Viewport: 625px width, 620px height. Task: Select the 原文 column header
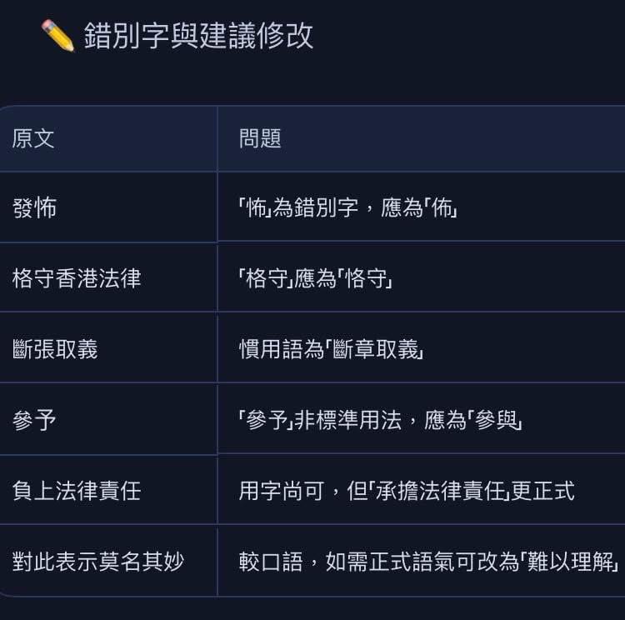pos(33,138)
